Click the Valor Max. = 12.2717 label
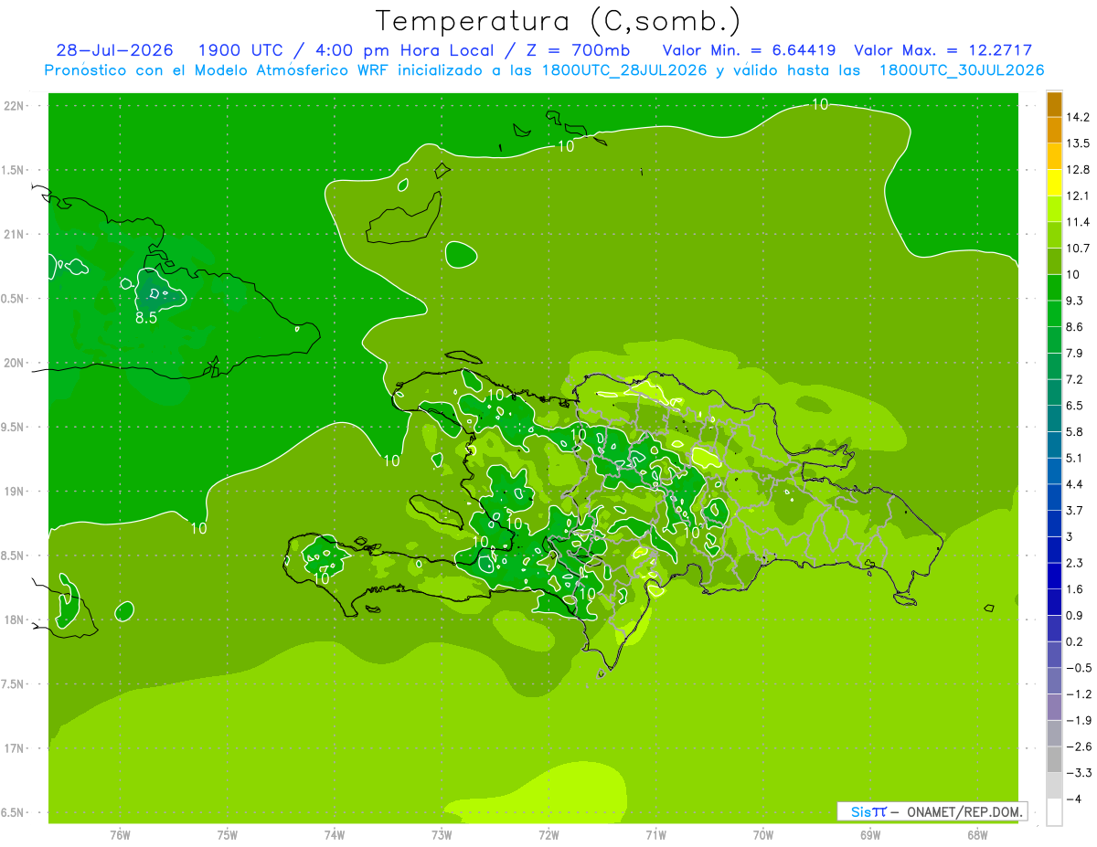 click(943, 50)
